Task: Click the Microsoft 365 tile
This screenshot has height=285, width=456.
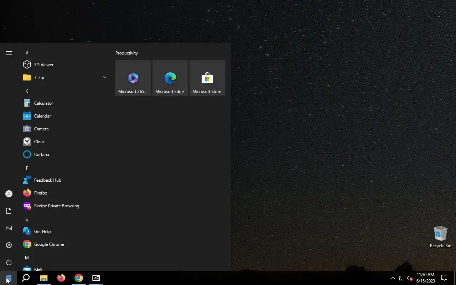Action: click(133, 78)
